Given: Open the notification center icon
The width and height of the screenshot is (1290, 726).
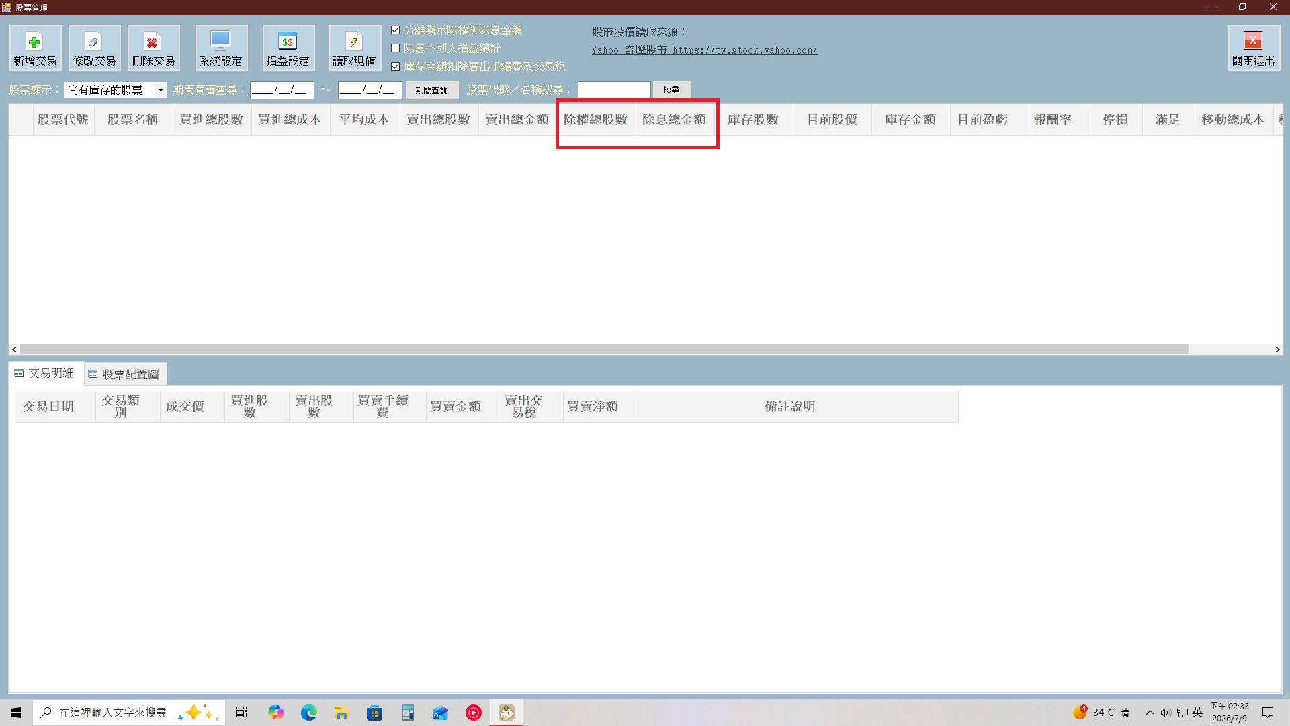Looking at the screenshot, I should point(1268,713).
